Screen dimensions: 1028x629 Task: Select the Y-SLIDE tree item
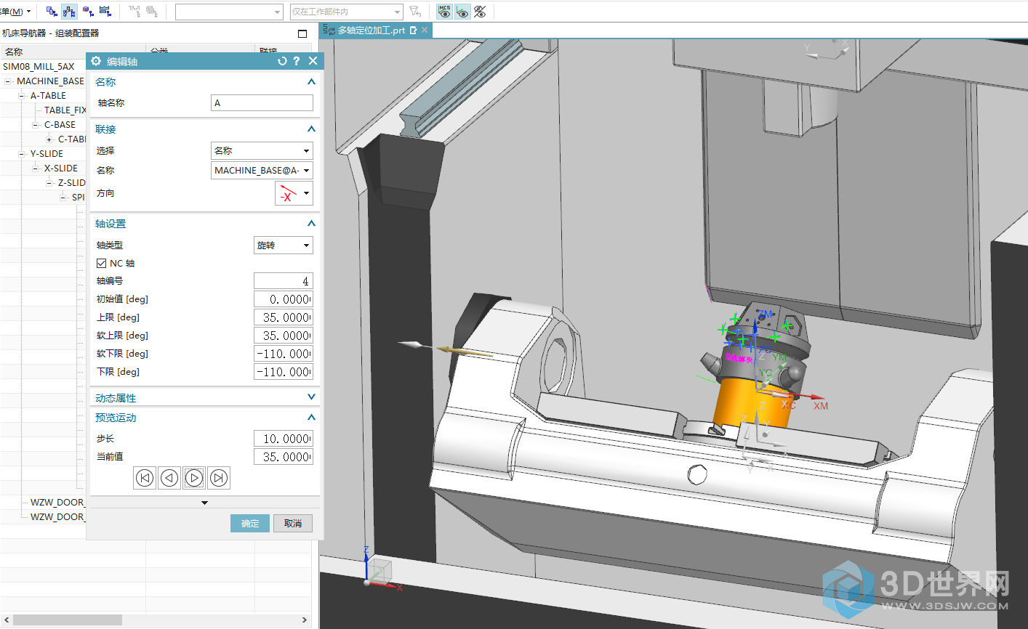point(47,154)
